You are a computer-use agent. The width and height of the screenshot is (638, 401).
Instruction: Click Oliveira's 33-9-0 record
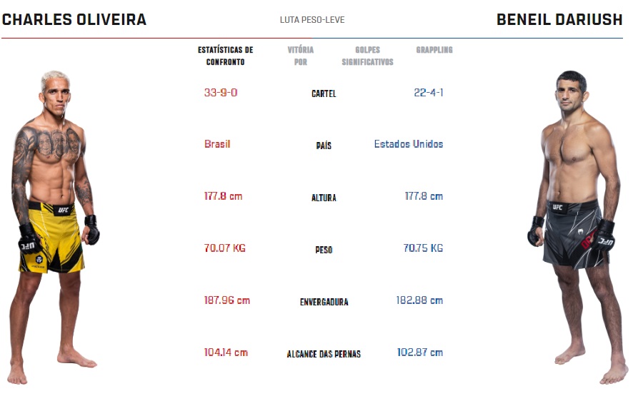click(x=220, y=93)
